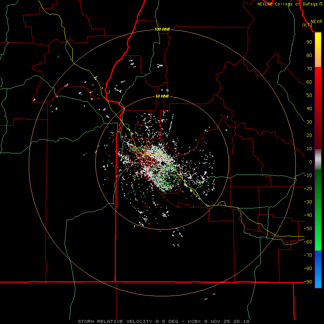Viewport: 324px width, 324px height.
Task: Click the orange segment of the color bar
Action: pos(318,61)
